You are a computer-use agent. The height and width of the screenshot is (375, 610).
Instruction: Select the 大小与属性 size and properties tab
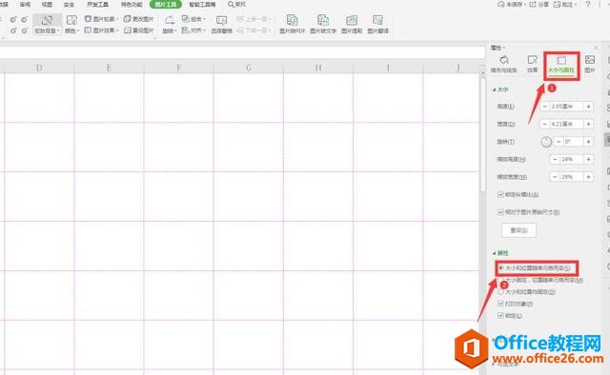(x=561, y=65)
